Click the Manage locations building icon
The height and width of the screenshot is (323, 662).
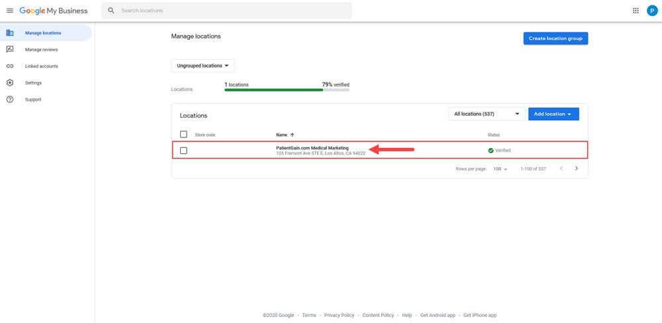coord(10,33)
